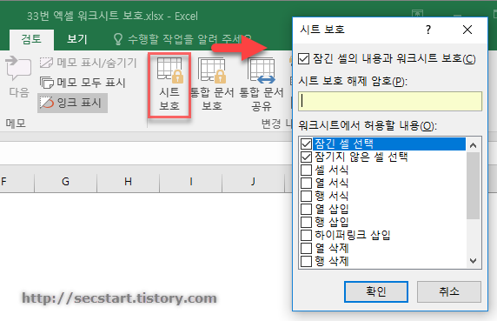This screenshot has width=497, height=321.
Task: Click the 확인 button
Action: click(376, 291)
